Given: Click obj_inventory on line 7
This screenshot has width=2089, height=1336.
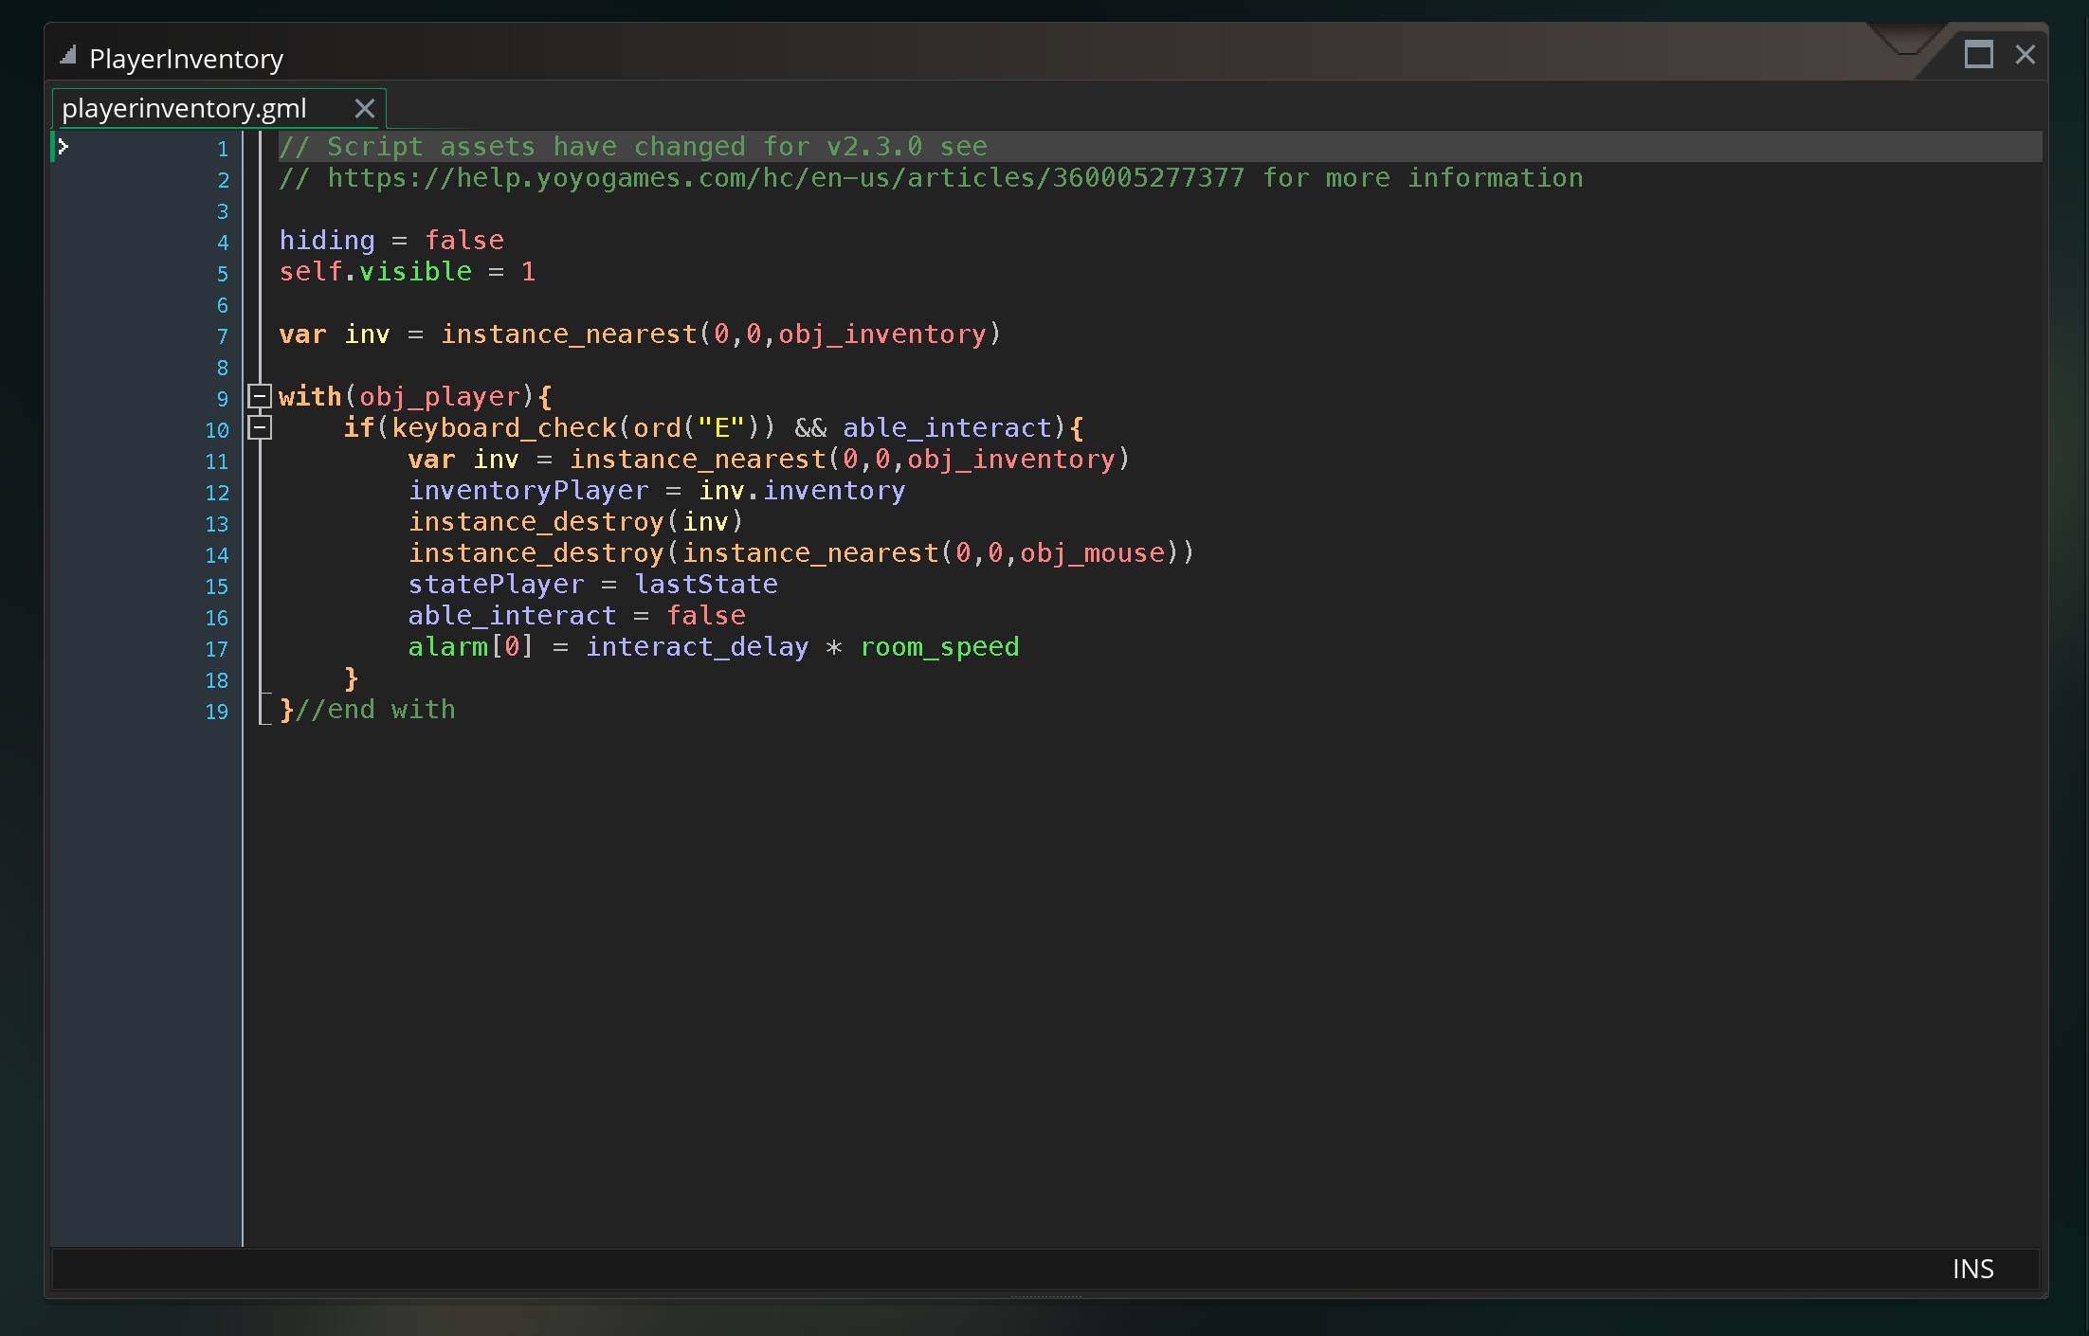Looking at the screenshot, I should coord(882,334).
